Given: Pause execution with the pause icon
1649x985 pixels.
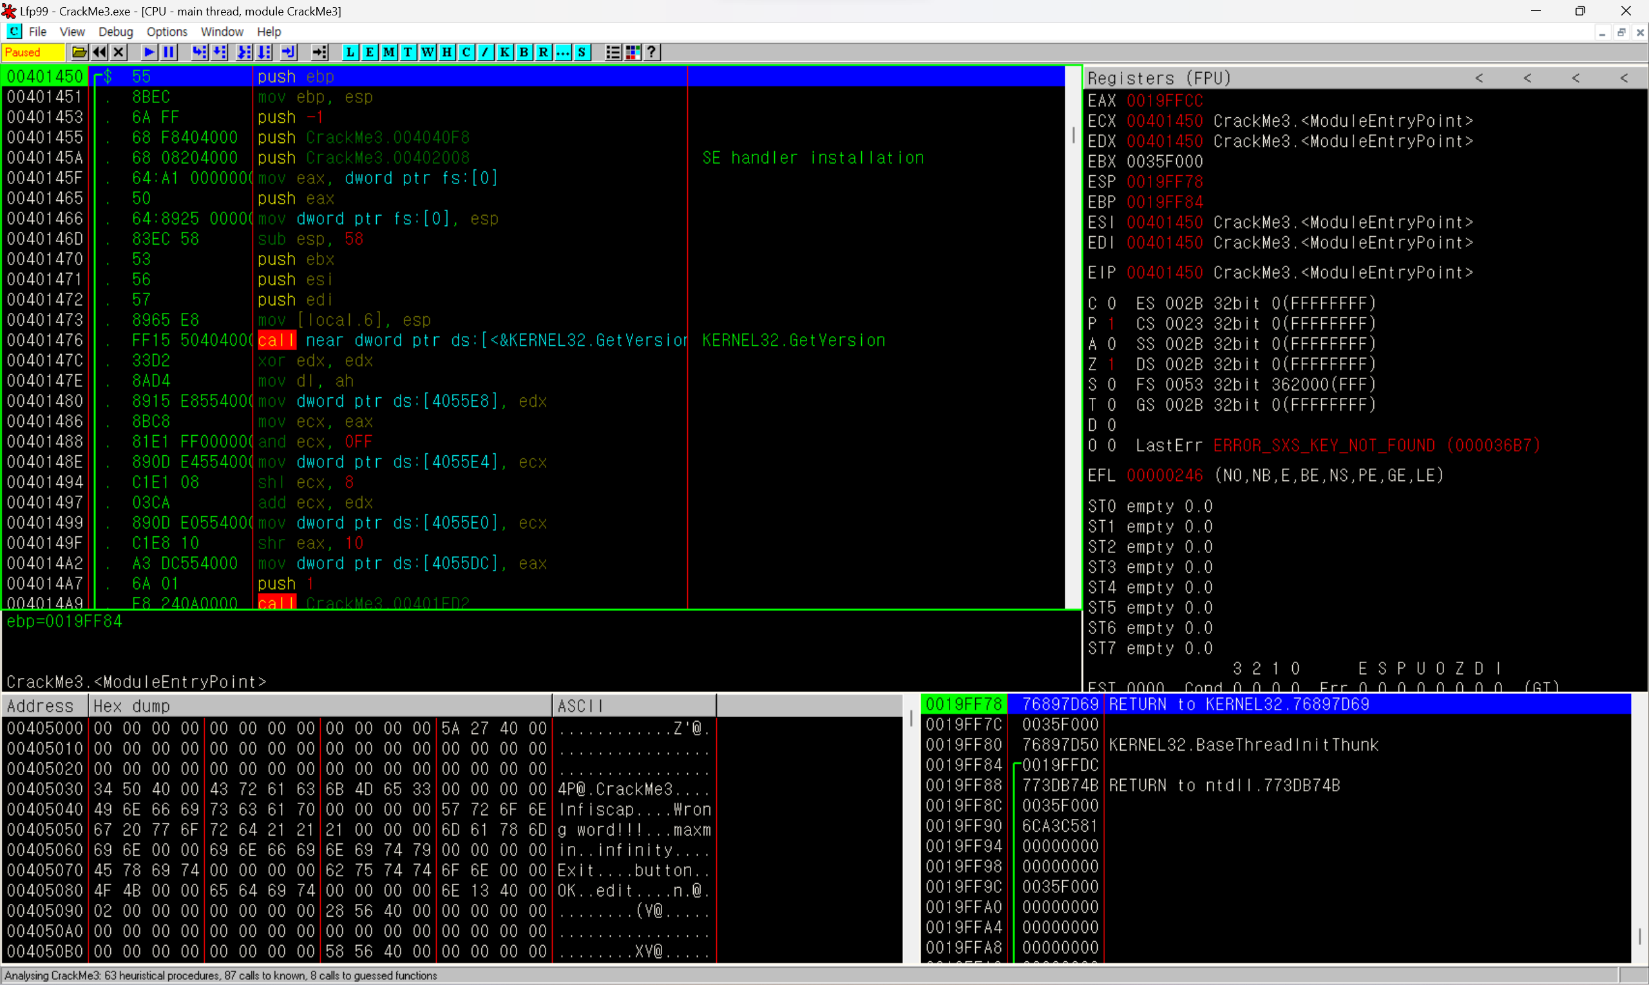Looking at the screenshot, I should (x=169, y=52).
